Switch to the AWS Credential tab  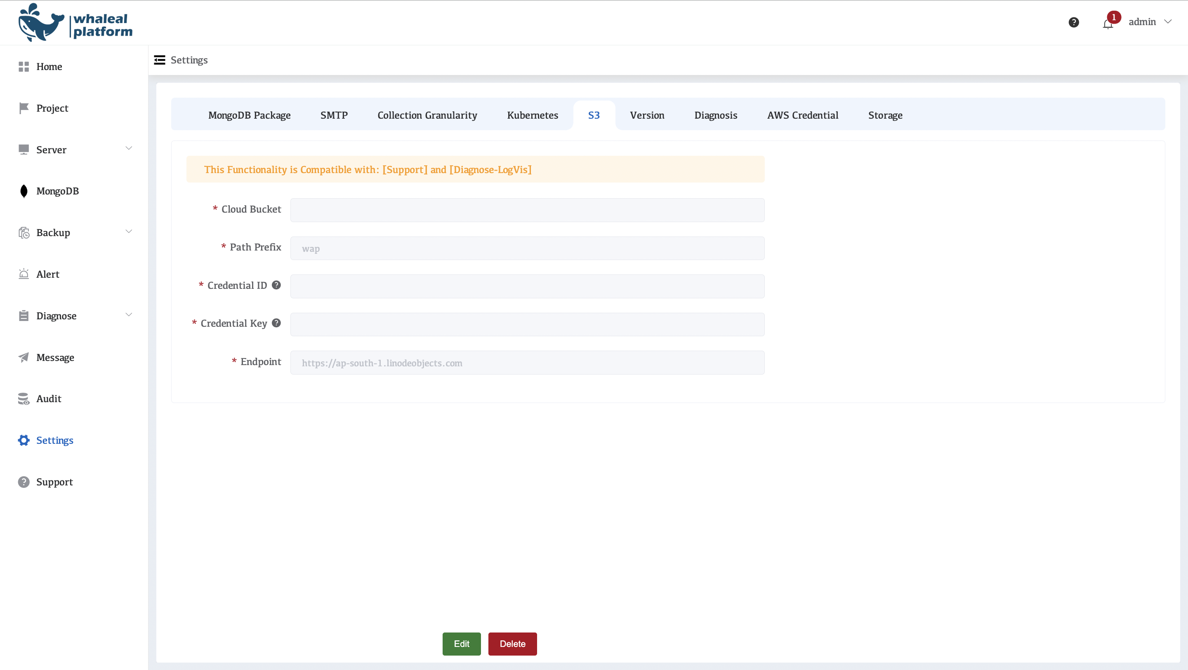802,115
